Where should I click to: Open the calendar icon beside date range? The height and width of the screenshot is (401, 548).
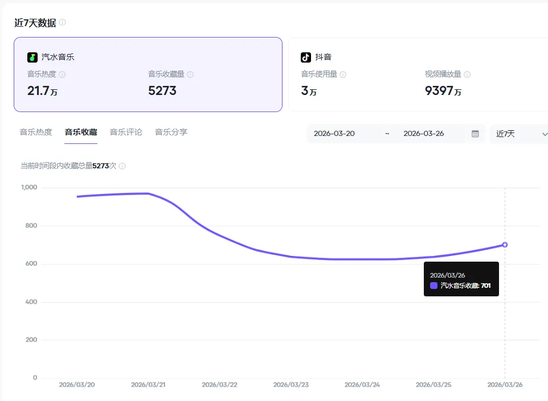(475, 133)
